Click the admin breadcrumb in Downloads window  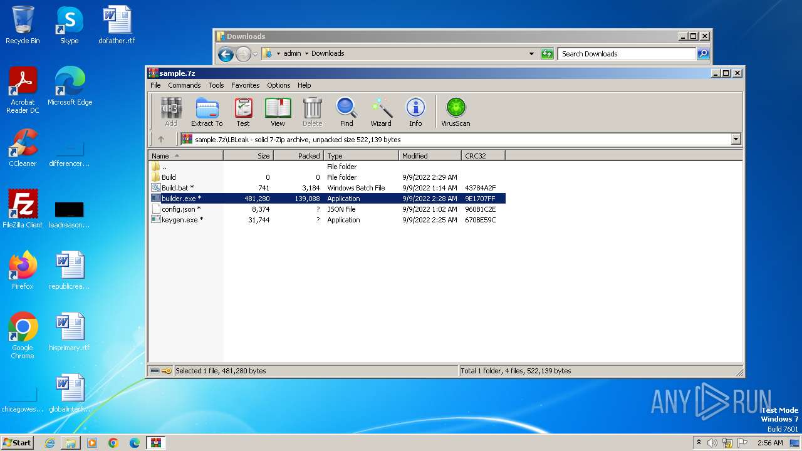[292, 53]
